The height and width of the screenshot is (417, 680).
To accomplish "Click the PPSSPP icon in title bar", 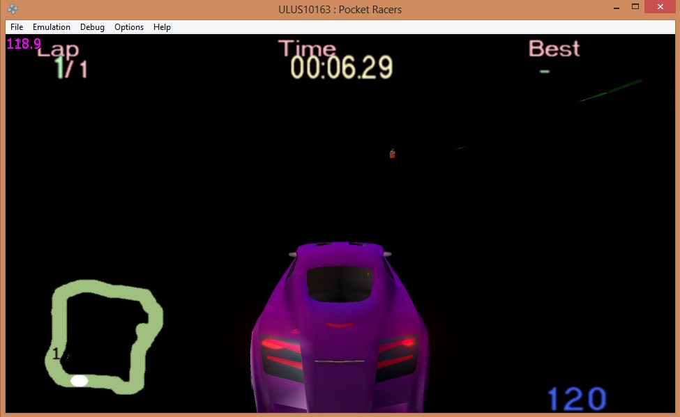I will pos(13,9).
